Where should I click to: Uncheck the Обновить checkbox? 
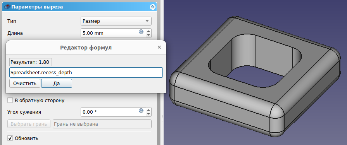(x=10, y=138)
